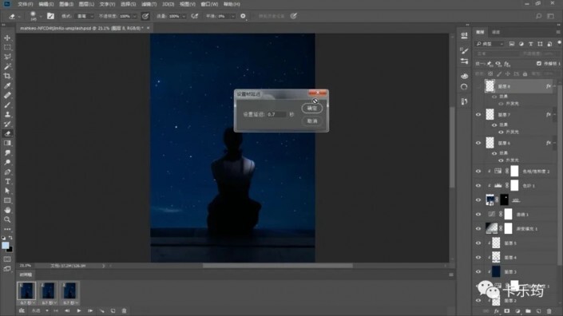The width and height of the screenshot is (563, 316).
Task: Click the delay seconds input field
Action: pos(276,114)
